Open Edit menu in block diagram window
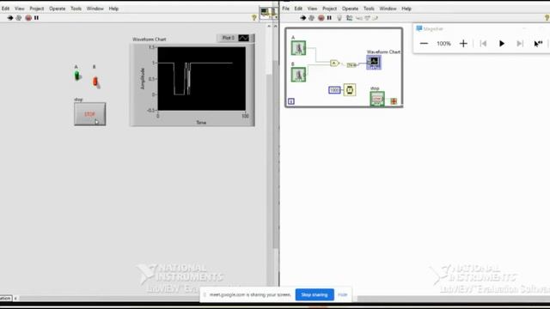This screenshot has height=309, width=550. click(x=298, y=9)
